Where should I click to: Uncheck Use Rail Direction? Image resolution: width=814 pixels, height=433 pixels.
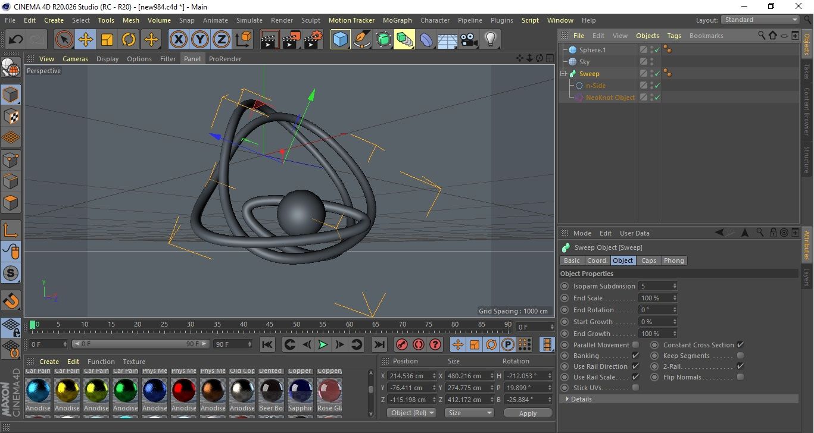click(x=635, y=366)
